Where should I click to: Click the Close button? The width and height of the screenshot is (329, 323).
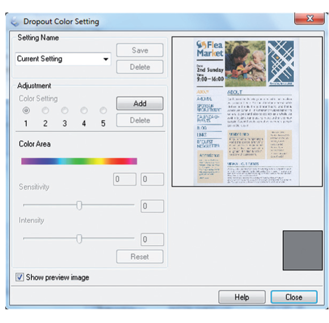[x=294, y=297]
